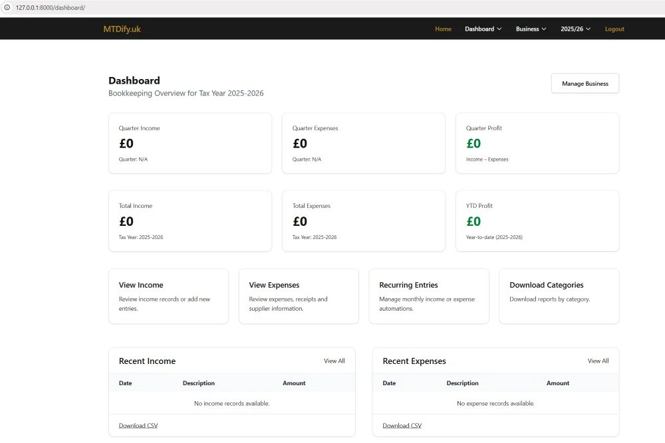The height and width of the screenshot is (443, 665).
Task: Select Home in the navigation bar
Action: coord(443,29)
